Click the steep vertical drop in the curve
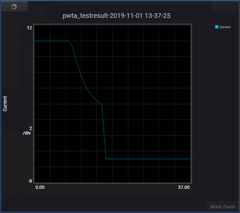This screenshot has height=213, width=240. tap(104, 132)
